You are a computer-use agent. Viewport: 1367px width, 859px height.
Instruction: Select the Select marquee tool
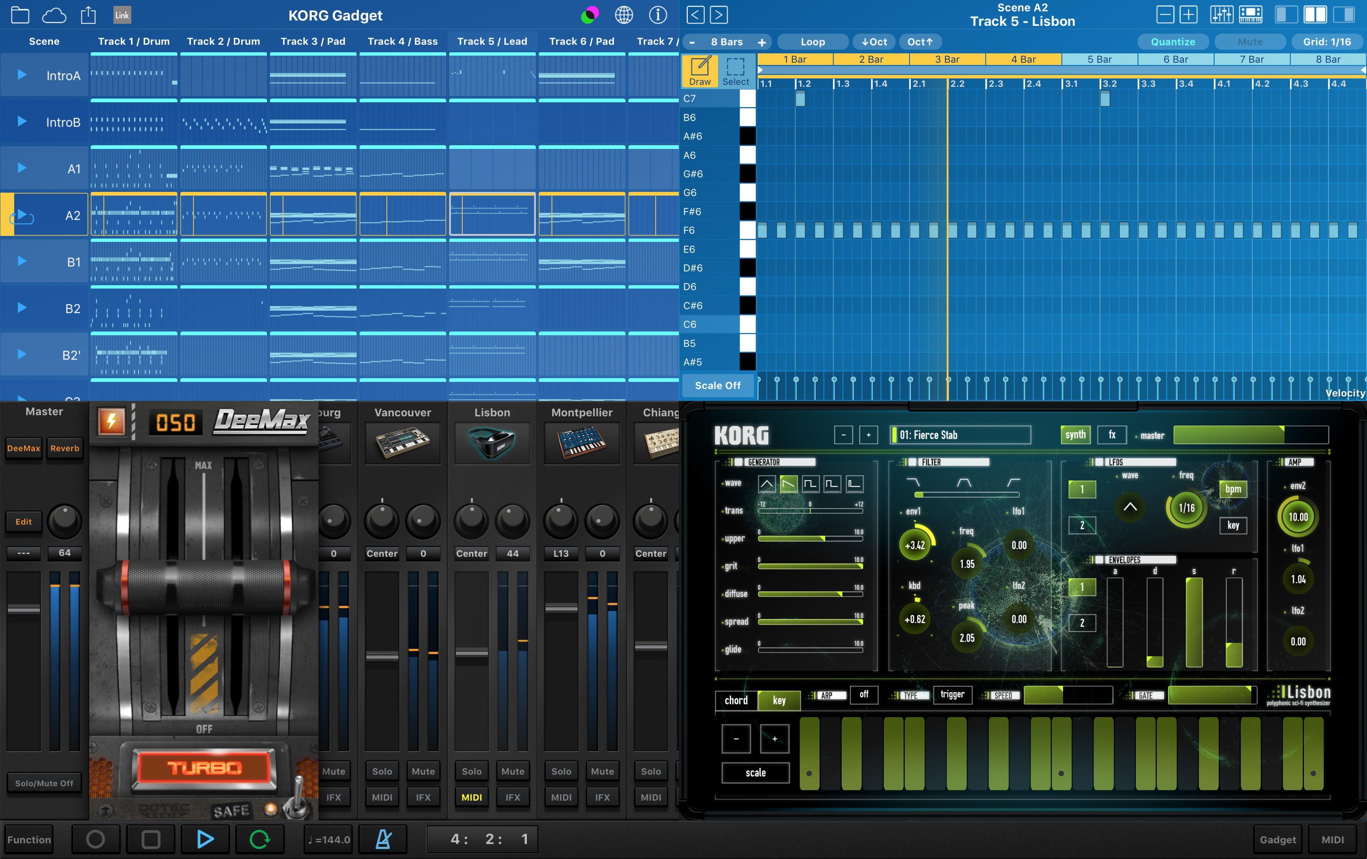click(736, 71)
